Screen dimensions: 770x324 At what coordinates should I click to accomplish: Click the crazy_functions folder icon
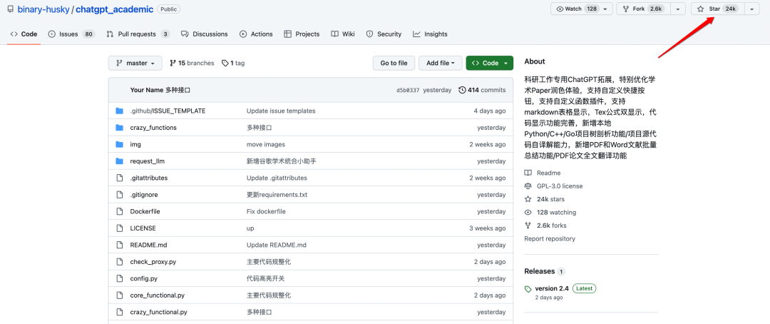coord(119,127)
